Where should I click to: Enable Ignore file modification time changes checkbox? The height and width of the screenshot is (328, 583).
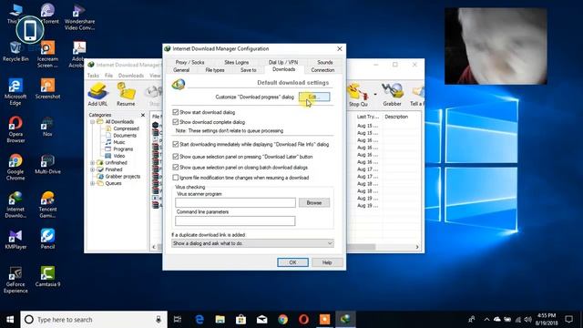[176, 178]
